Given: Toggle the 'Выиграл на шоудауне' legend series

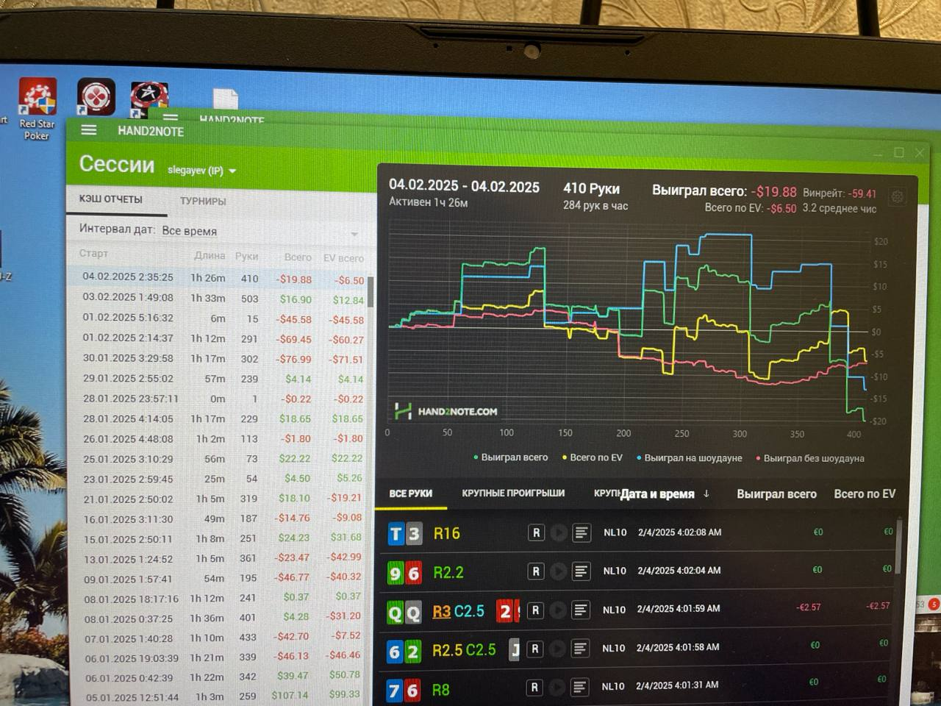Looking at the screenshot, I should [x=690, y=457].
